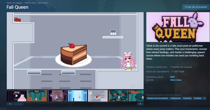Open the Free to Play breadcrumb

coord(30,3)
